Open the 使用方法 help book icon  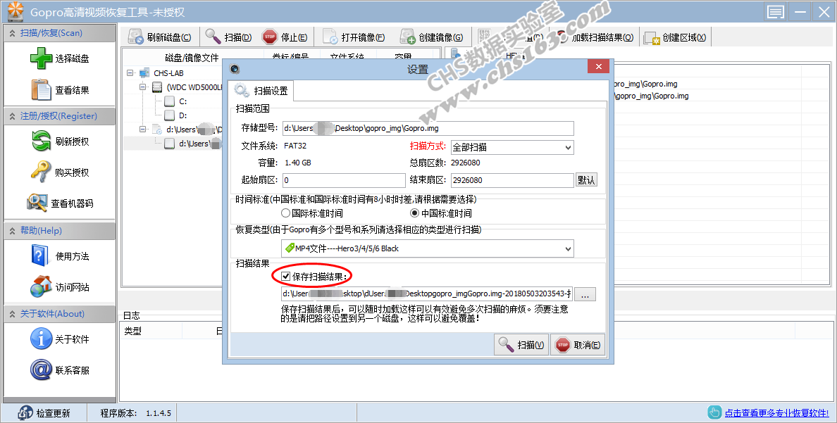(x=40, y=255)
